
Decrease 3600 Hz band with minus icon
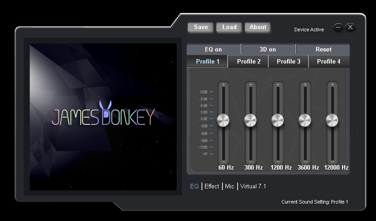click(x=305, y=162)
